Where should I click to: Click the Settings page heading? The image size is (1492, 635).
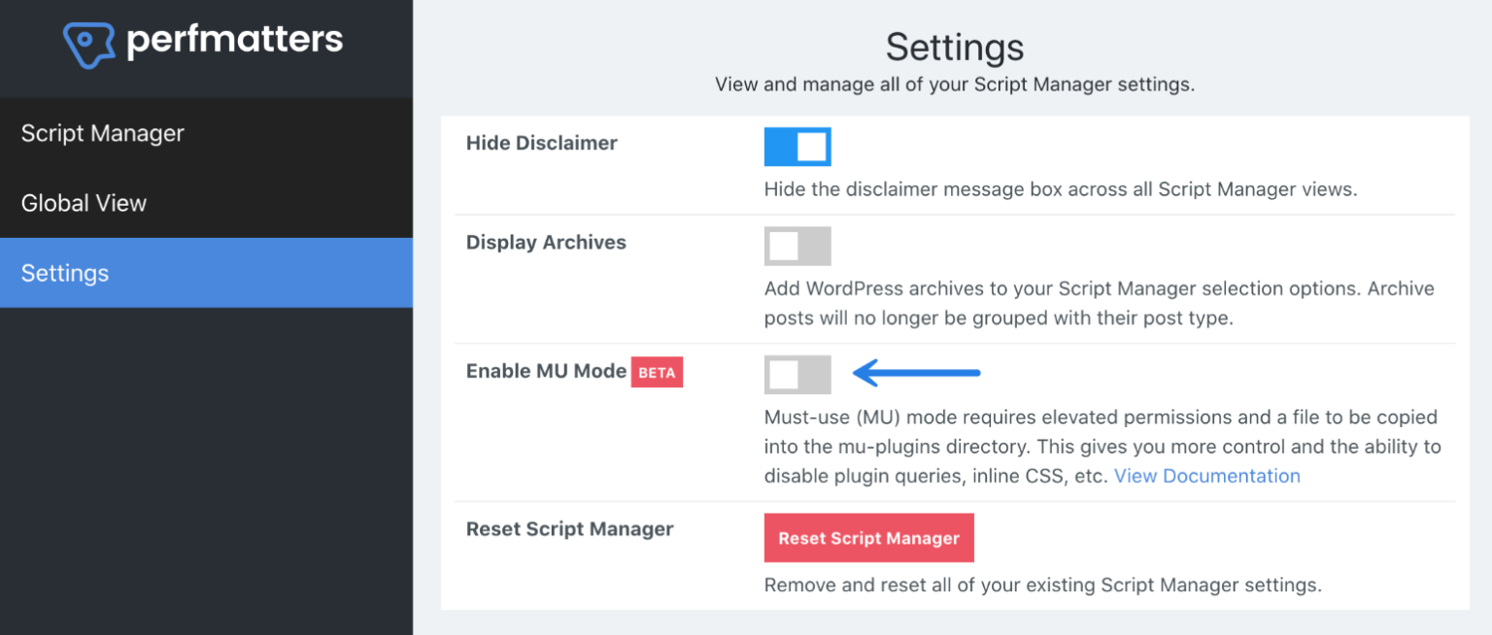click(954, 47)
